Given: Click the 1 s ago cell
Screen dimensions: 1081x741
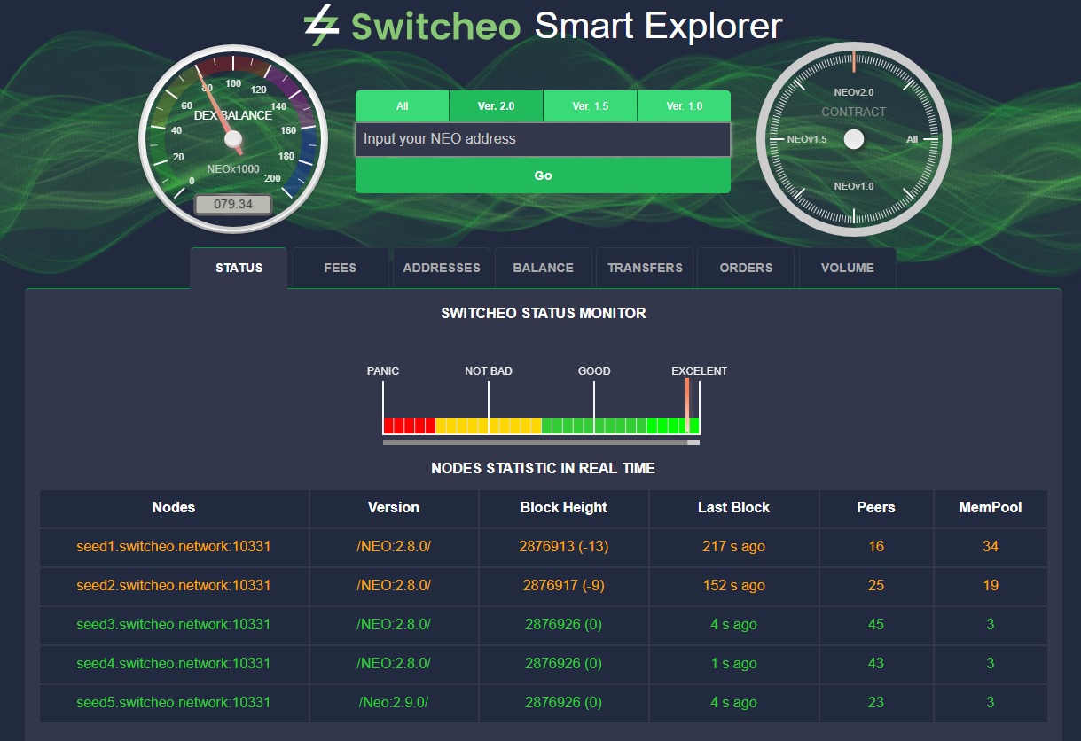Looking at the screenshot, I should pyautogui.click(x=733, y=664).
